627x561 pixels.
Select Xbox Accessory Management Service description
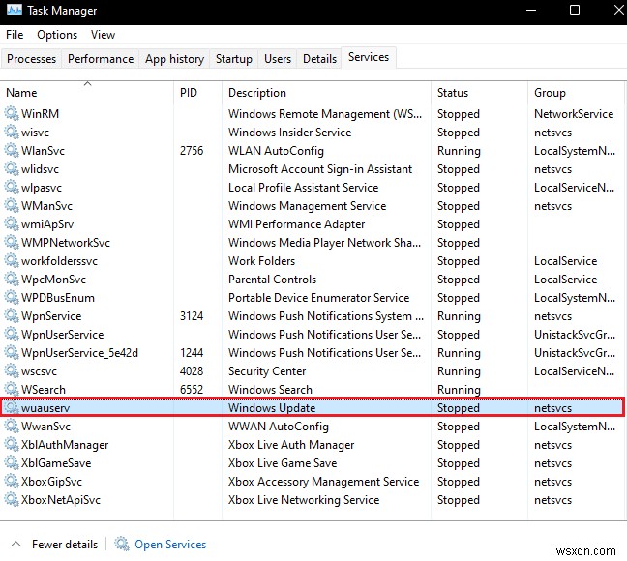(323, 482)
